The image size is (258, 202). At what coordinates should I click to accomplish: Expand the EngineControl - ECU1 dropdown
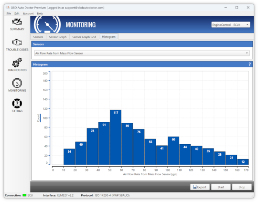230,25
